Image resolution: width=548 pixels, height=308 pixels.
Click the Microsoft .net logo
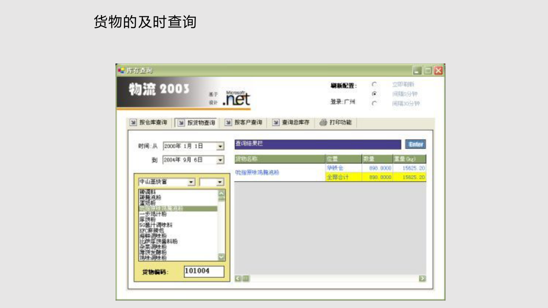[236, 99]
